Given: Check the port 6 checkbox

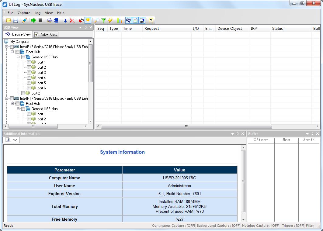Looking at the screenshot, I should 29,88.
